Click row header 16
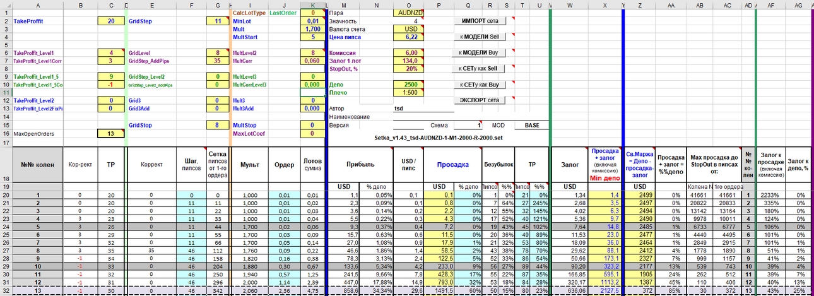This screenshot has width=814, height=296. pyautogui.click(x=6, y=133)
